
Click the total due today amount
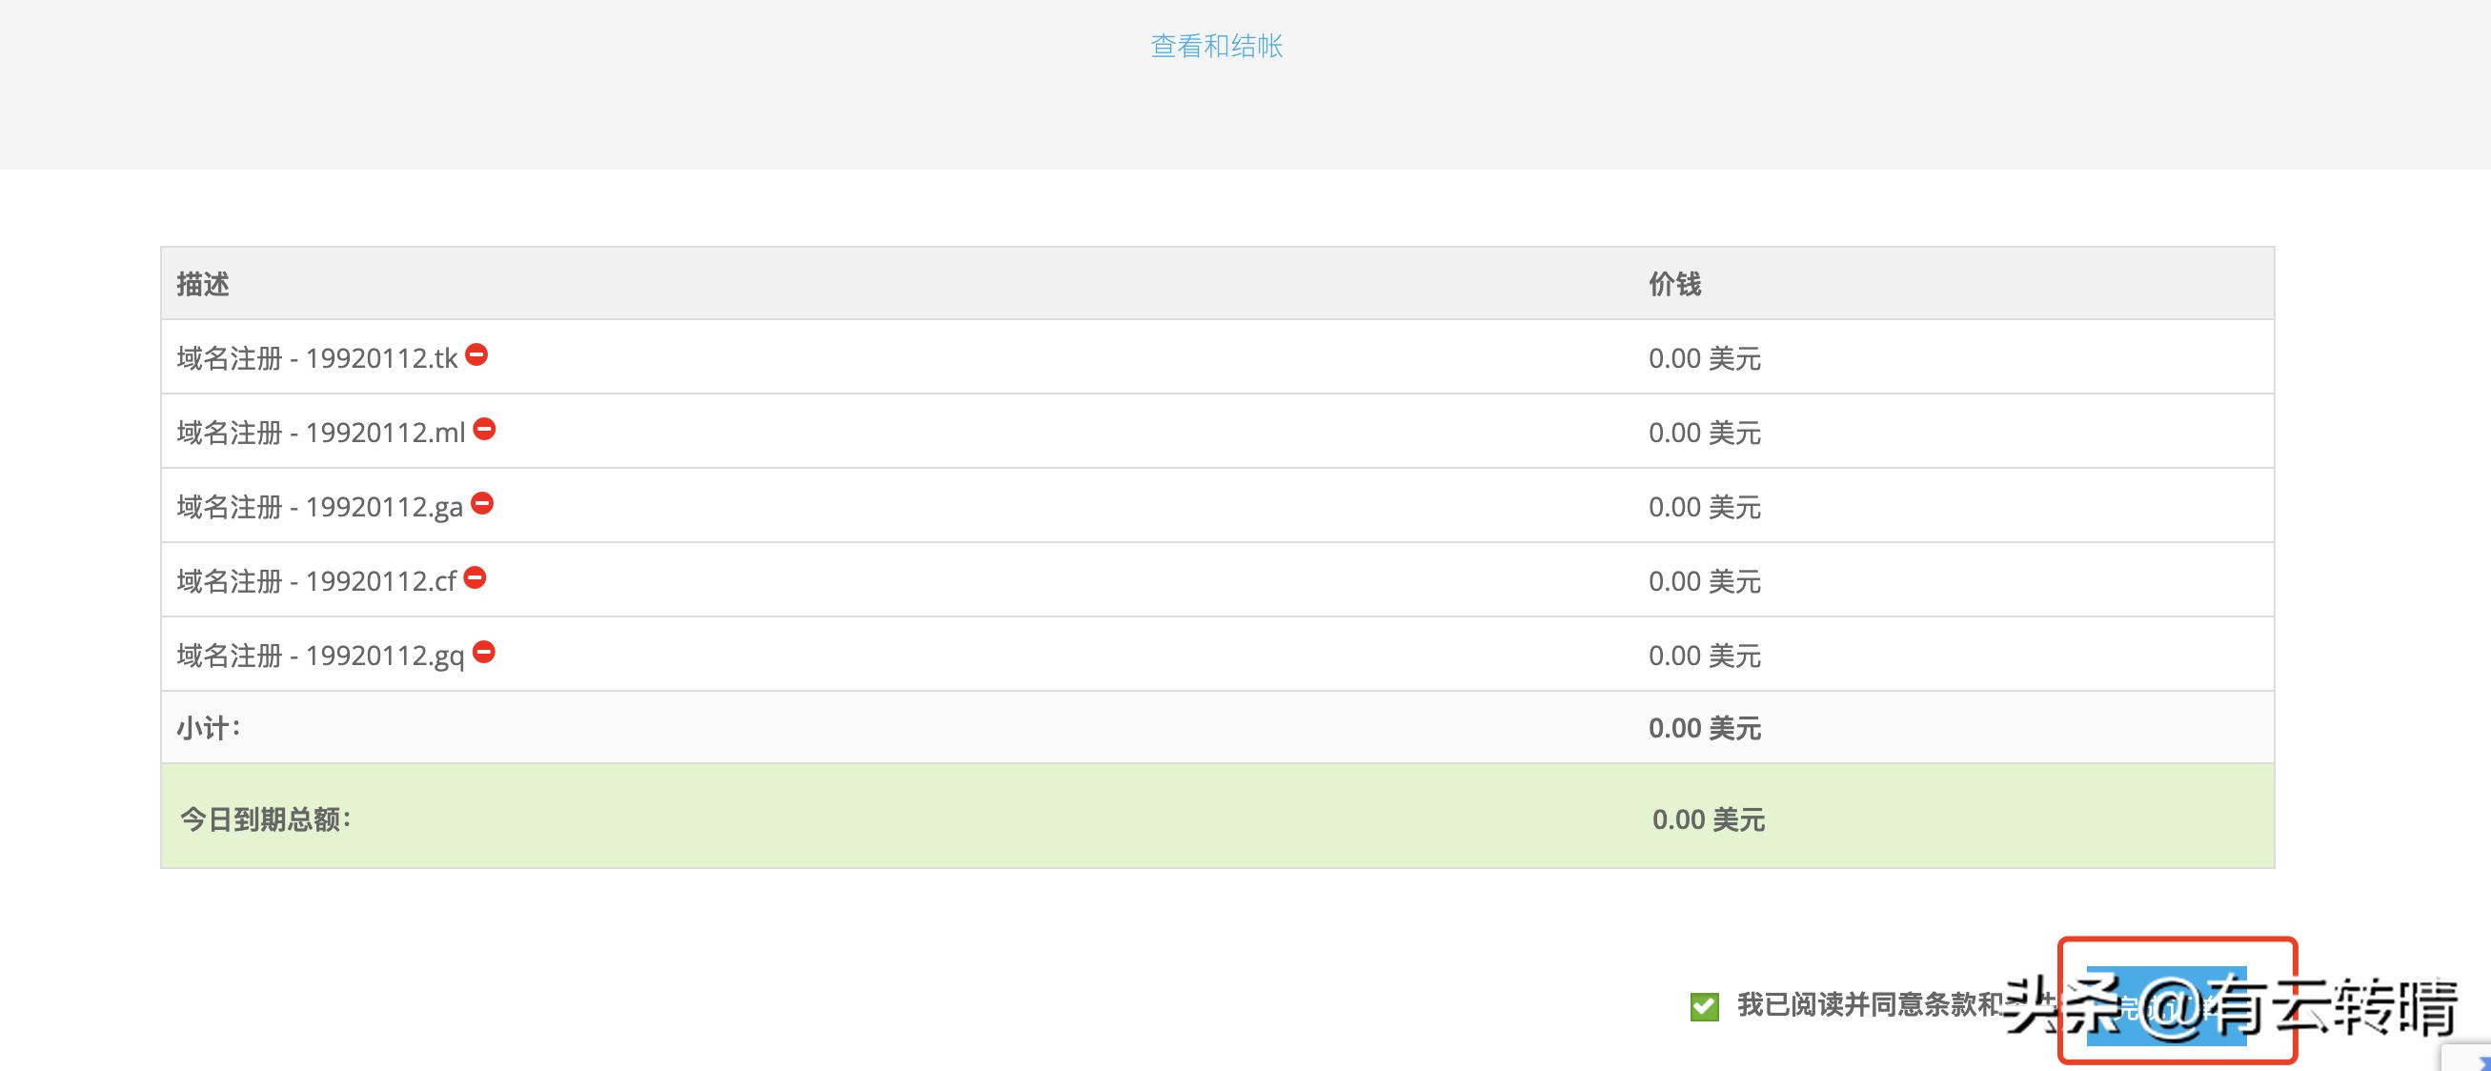coord(1708,819)
